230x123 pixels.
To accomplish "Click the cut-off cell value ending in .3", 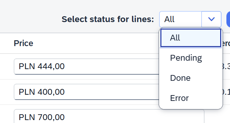I will point(226,67).
